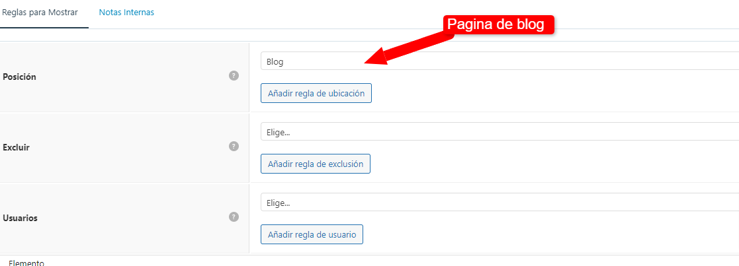Screen dimensions: 739x266
Task: Click 'Añadir regla de exclusión' button
Action: pos(316,164)
